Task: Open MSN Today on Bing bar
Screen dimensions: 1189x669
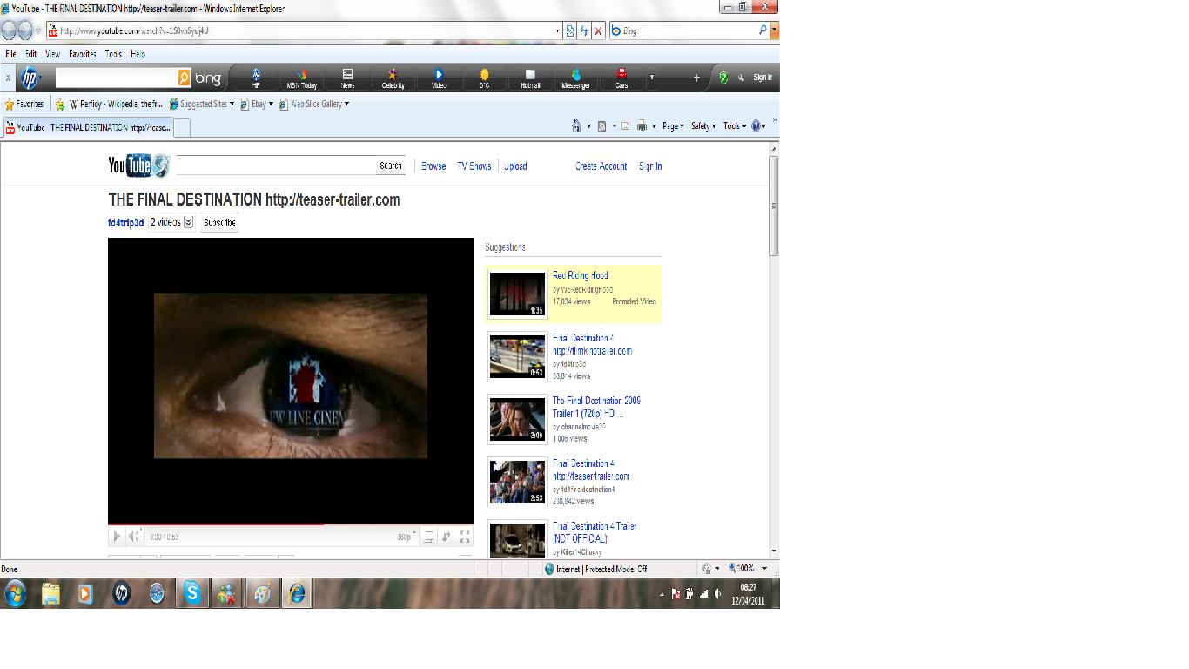Action: click(x=302, y=78)
